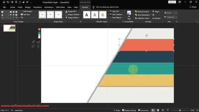
Task: Switch to Slide Sorter view
Action: pyautogui.click(x=158, y=110)
